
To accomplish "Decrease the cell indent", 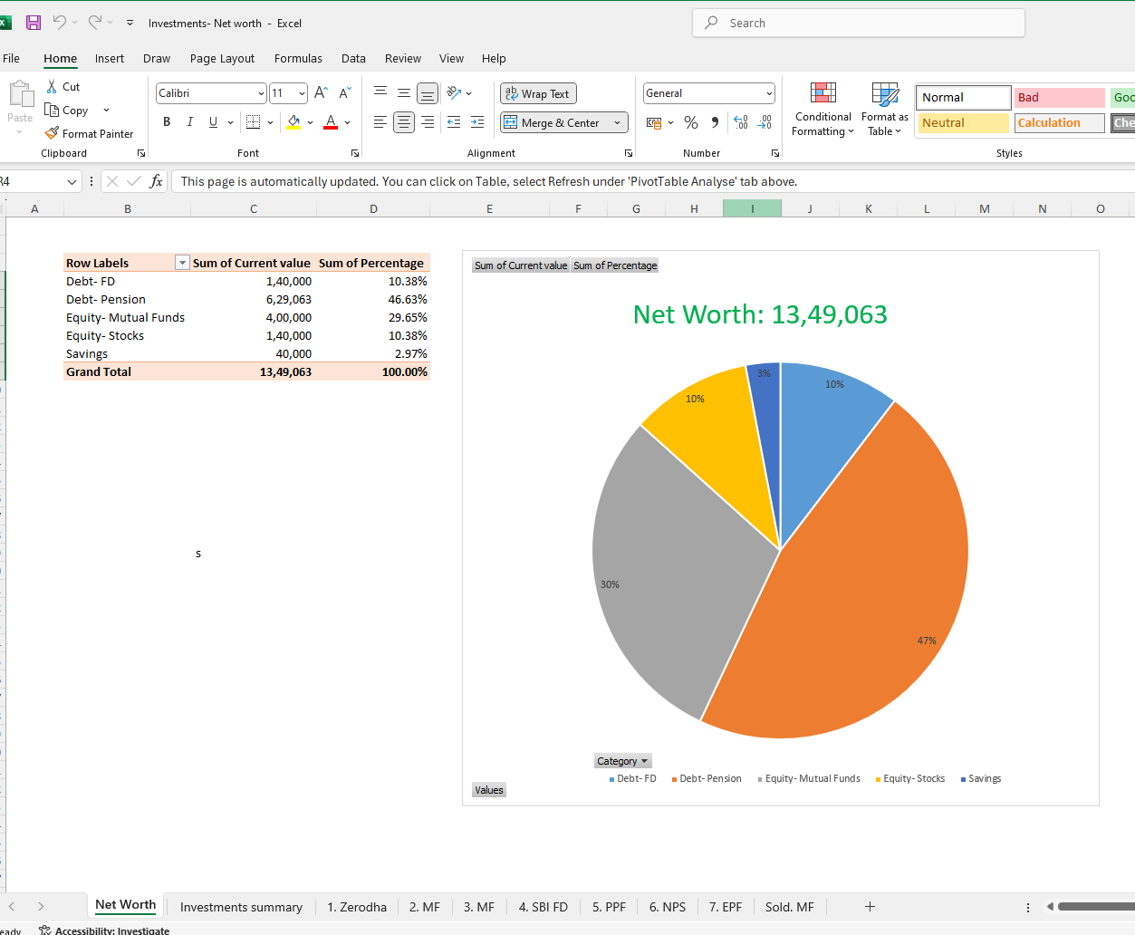I will click(x=454, y=122).
